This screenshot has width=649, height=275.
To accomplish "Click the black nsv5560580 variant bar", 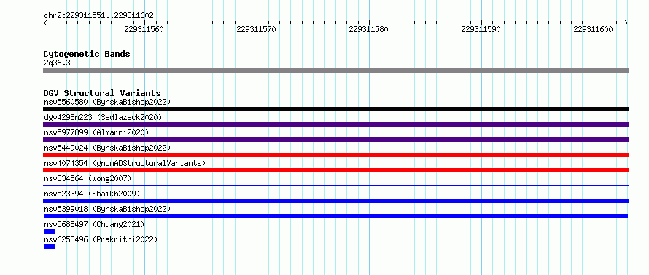I will click(x=335, y=109).
